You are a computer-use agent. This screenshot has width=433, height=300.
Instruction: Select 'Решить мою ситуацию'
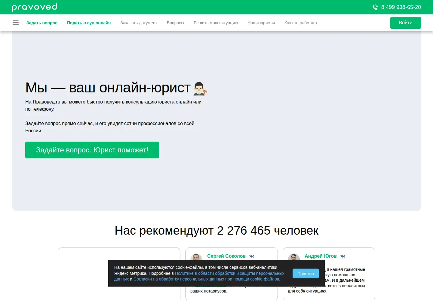pyautogui.click(x=216, y=23)
